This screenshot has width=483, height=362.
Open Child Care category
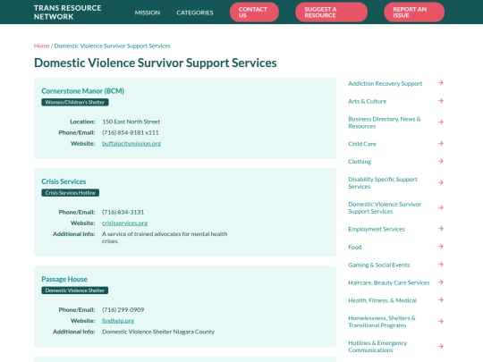coord(362,144)
